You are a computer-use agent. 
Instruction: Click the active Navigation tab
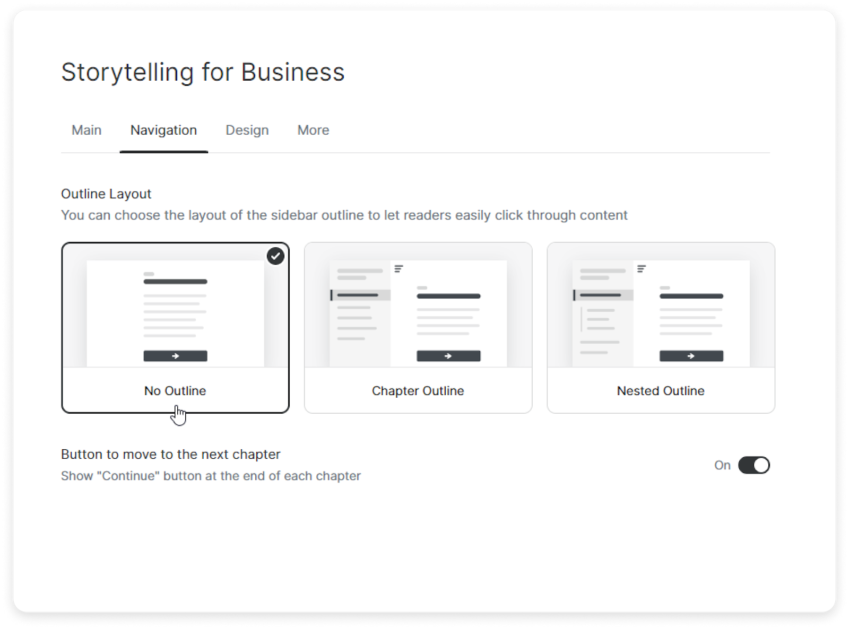(163, 130)
